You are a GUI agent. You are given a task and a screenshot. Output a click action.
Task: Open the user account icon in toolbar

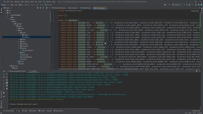click(x=165, y=5)
